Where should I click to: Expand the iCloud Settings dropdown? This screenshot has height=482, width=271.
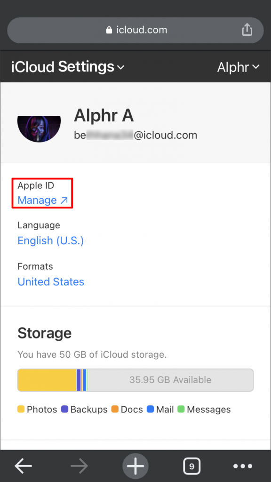121,68
